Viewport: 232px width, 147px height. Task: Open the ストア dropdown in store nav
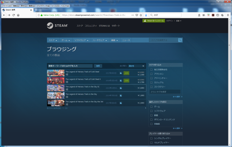point(53,40)
